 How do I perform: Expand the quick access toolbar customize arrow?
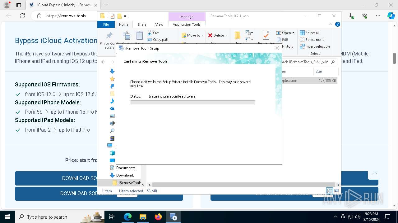point(125,16)
